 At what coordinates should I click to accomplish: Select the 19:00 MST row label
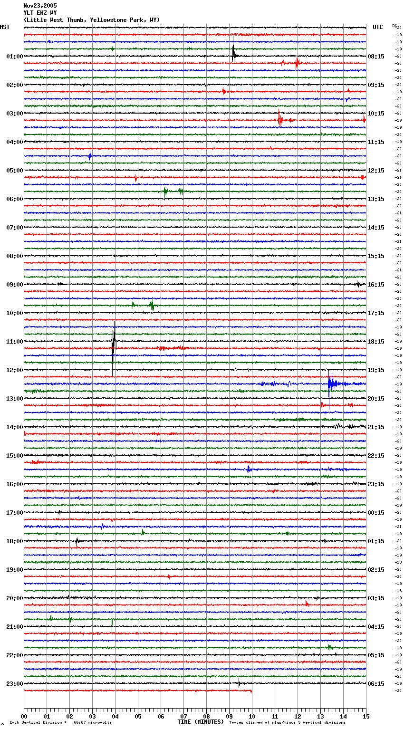click(15, 570)
